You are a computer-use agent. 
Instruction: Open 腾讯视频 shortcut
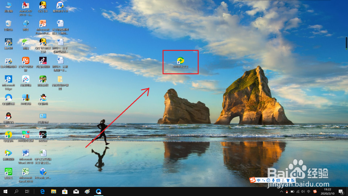pyautogui.click(x=8, y=155)
